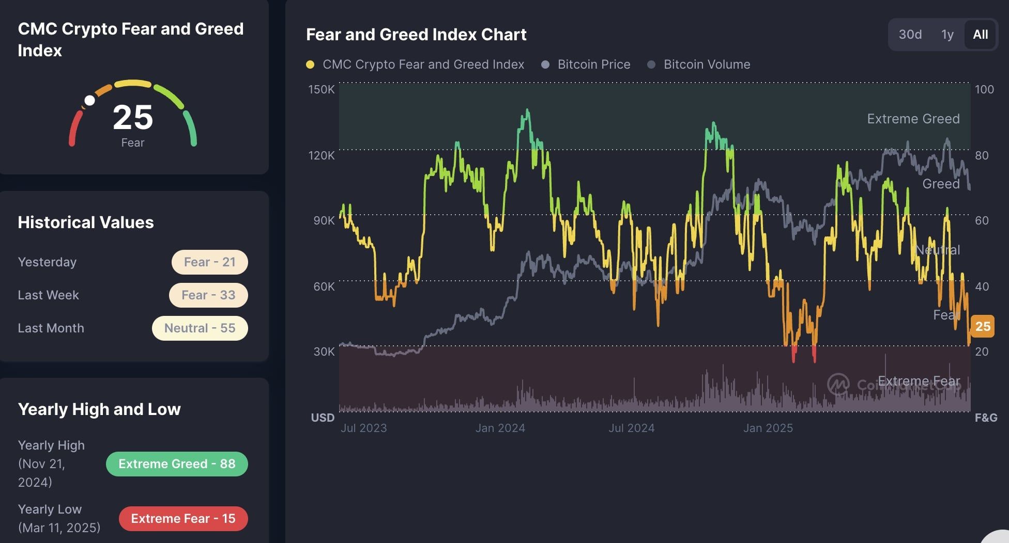Click the Yearly Low (Mar 11, 2025) label
Viewport: 1009px width, 543px height.
click(x=59, y=518)
